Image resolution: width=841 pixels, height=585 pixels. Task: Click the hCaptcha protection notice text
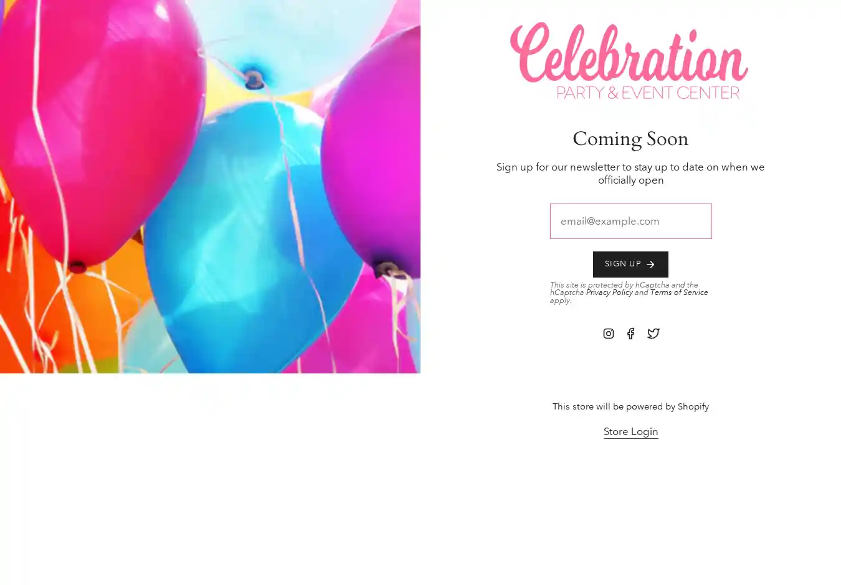629,292
